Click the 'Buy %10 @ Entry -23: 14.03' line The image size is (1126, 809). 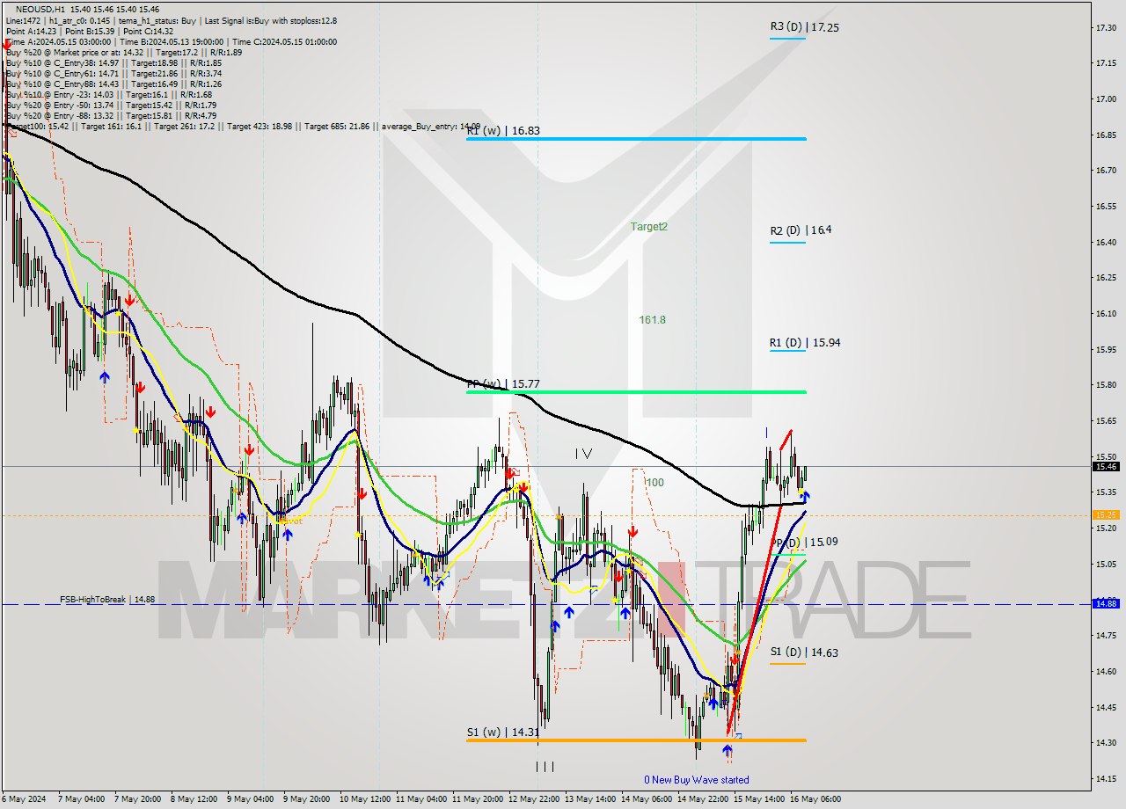coord(59,94)
